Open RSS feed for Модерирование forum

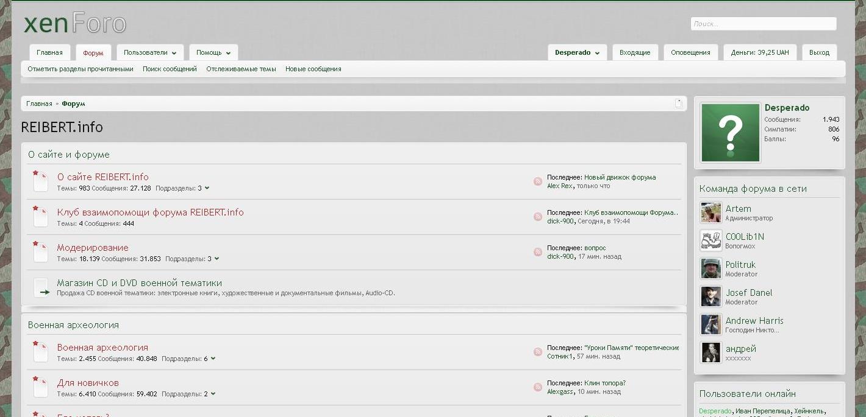click(x=538, y=252)
